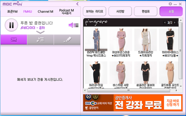186x116 pixels.
Task: Click the MBC mini logo
Action: 12,4
